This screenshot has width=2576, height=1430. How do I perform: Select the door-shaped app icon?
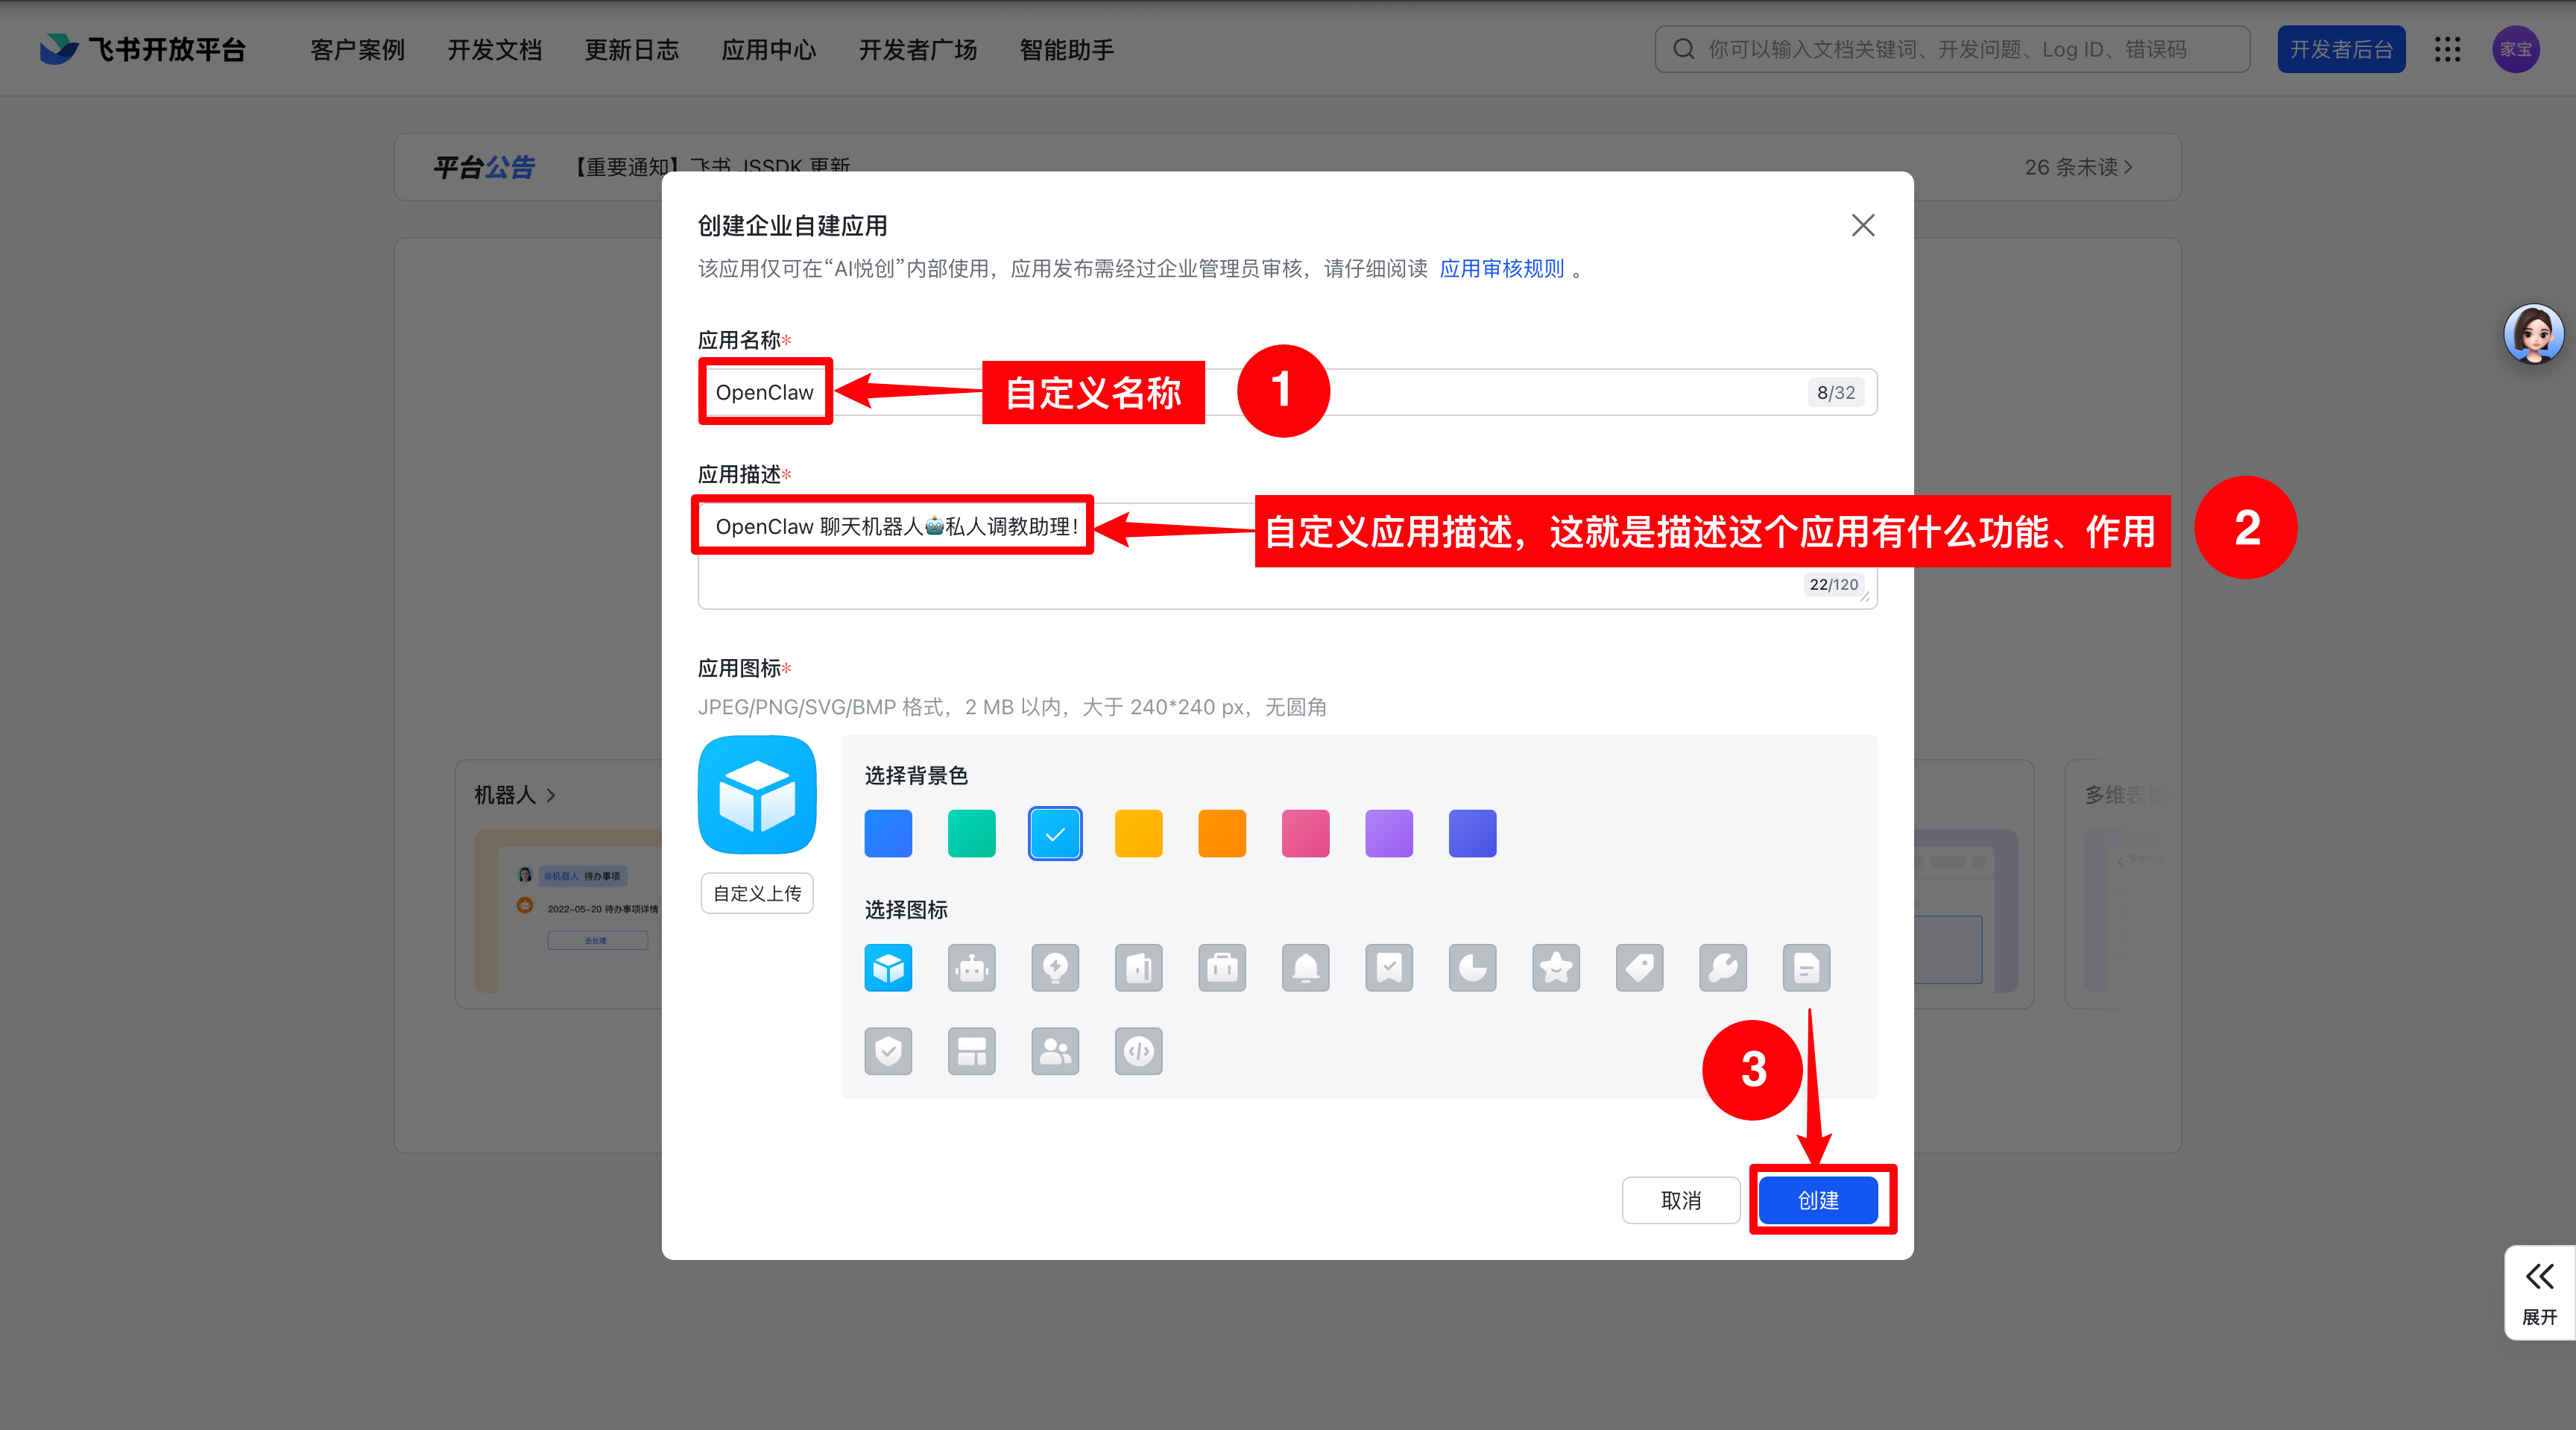(x=1138, y=967)
